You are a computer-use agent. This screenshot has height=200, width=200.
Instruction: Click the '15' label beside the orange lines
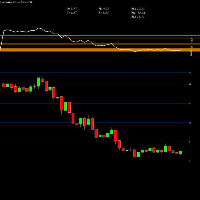coord(192,41)
